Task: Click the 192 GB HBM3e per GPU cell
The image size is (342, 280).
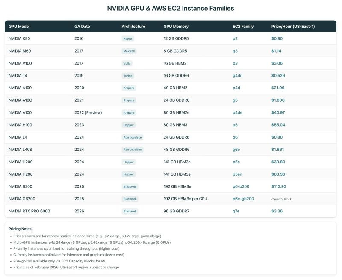Action: pos(186,199)
